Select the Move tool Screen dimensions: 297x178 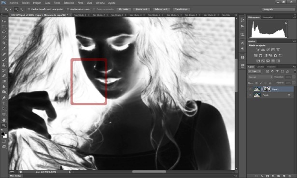[x=4, y=21]
